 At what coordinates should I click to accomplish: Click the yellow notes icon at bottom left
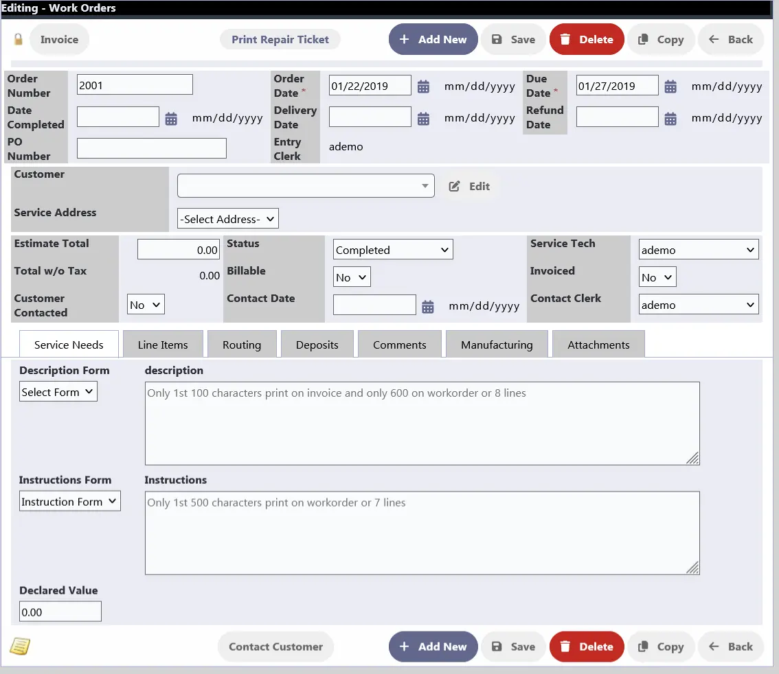(20, 646)
